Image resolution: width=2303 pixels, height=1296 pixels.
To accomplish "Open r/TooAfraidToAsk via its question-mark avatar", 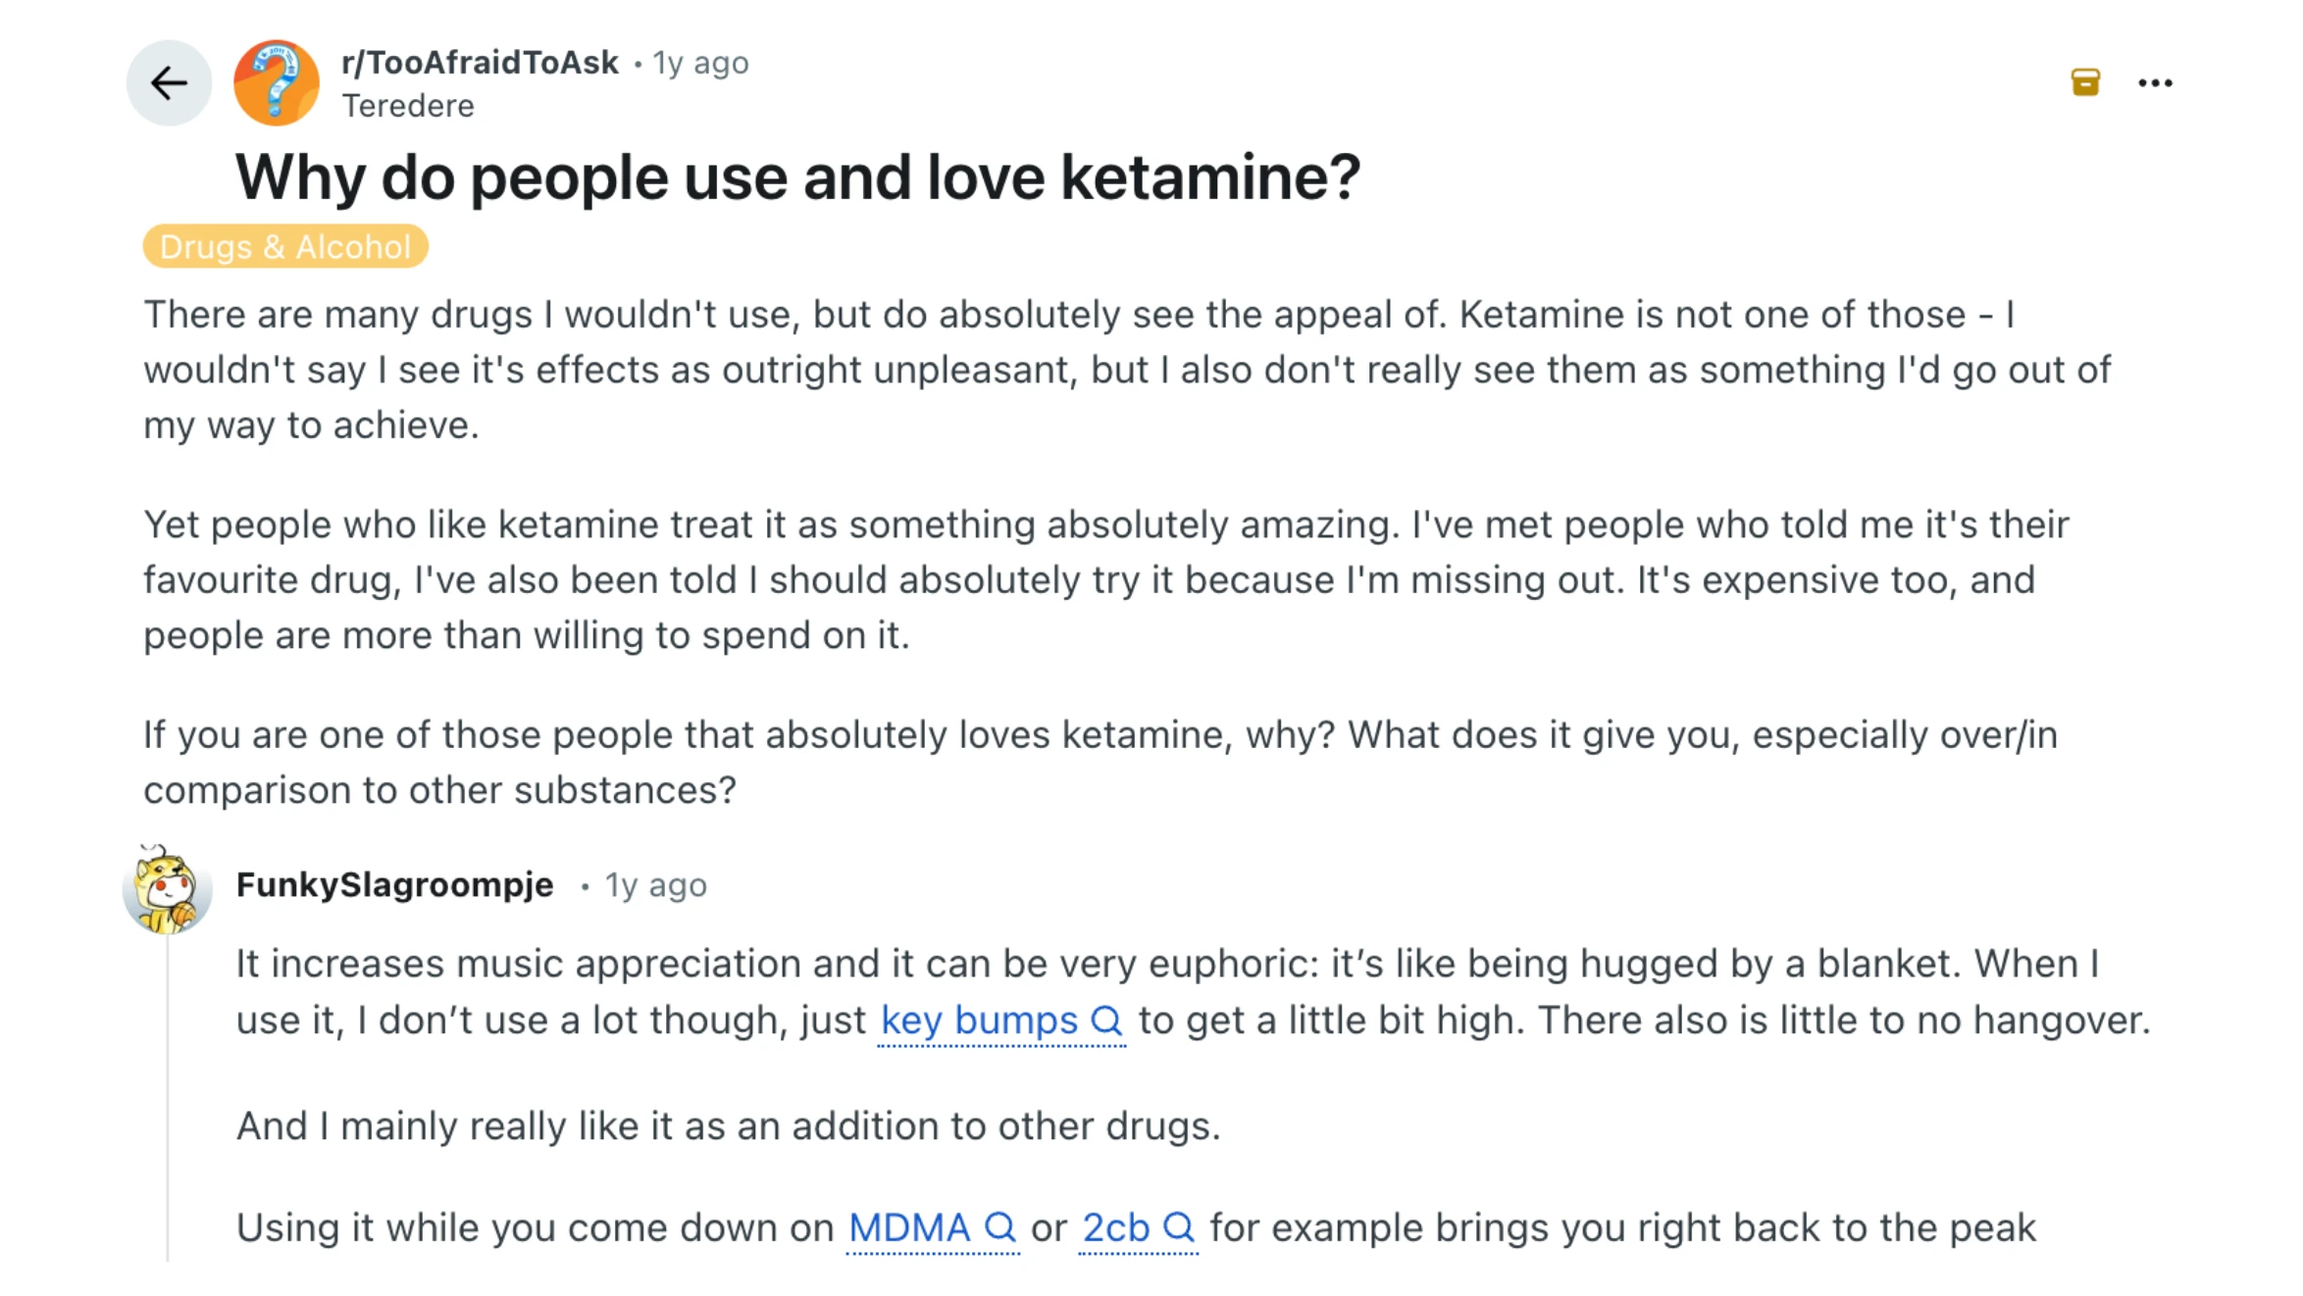I will tap(277, 82).
